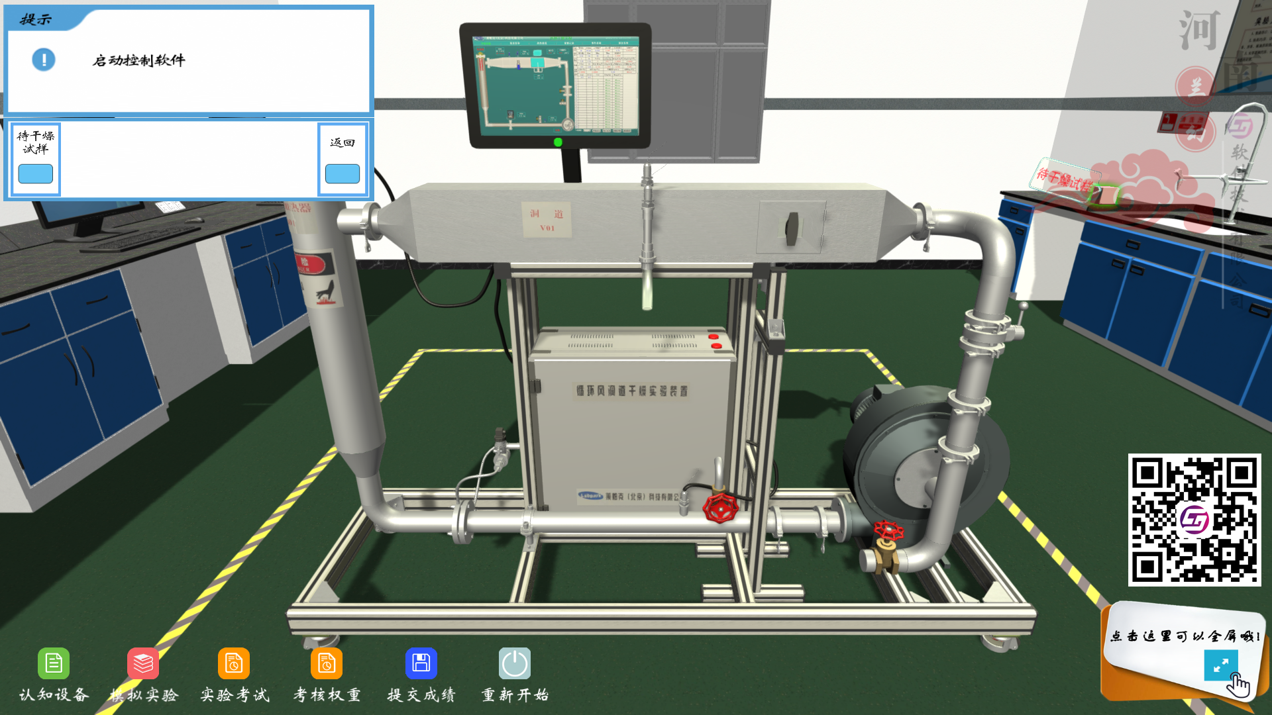Select the 待干燥试样 sample on counter
Screen dimensions: 1272x715
click(1106, 195)
